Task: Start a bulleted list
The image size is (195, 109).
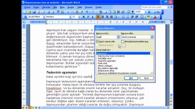Action: pyautogui.click(x=128, y=17)
